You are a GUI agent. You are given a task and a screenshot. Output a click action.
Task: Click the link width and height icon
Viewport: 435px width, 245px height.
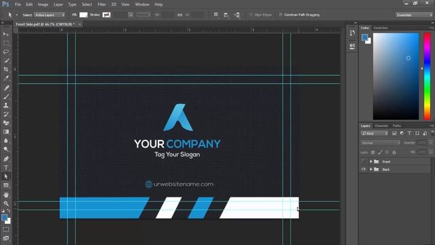(x=179, y=15)
